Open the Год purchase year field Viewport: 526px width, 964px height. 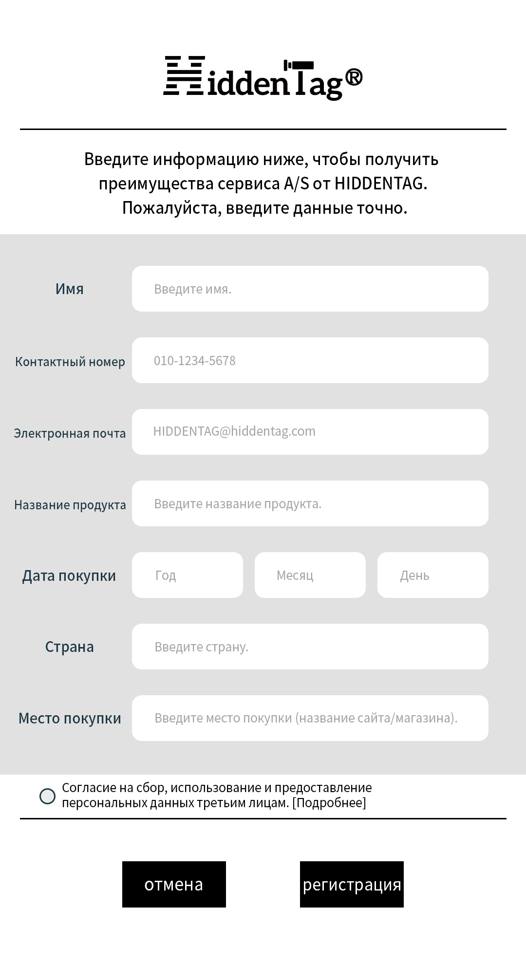point(188,575)
